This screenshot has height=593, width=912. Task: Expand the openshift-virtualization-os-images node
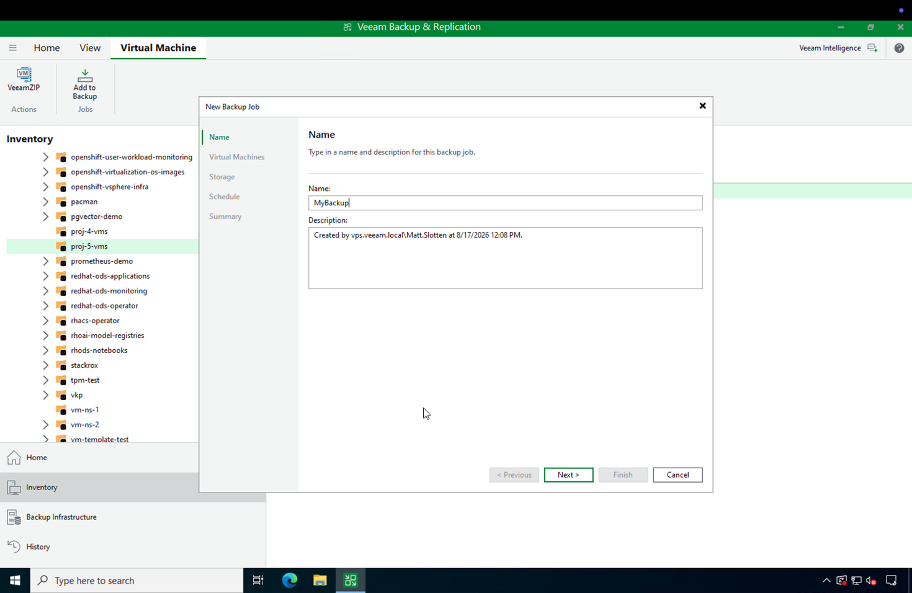click(45, 172)
